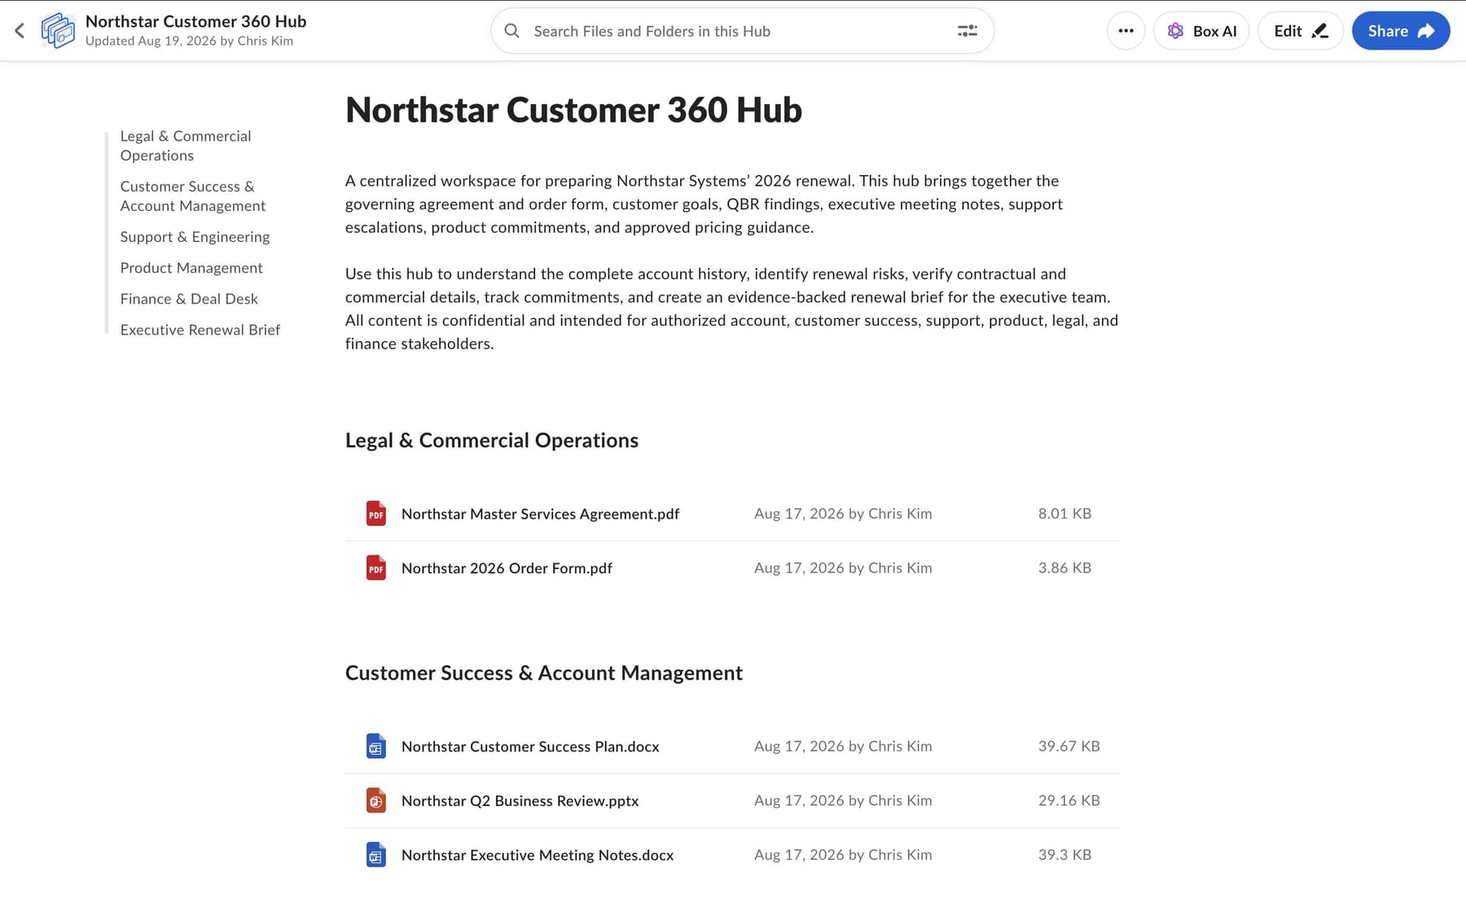Click the Legal & Commercial Operations heading

492,440
